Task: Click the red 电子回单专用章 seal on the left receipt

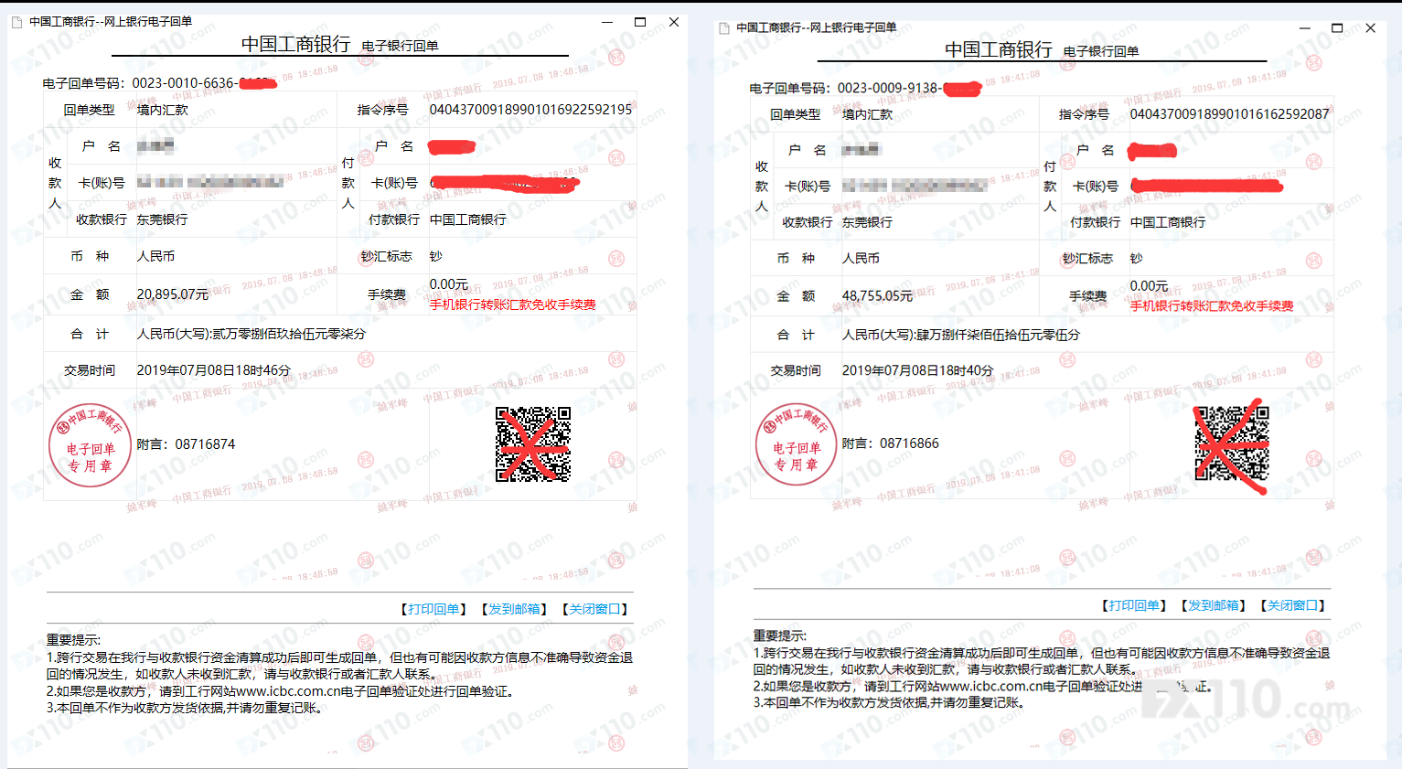Action: tap(90, 445)
